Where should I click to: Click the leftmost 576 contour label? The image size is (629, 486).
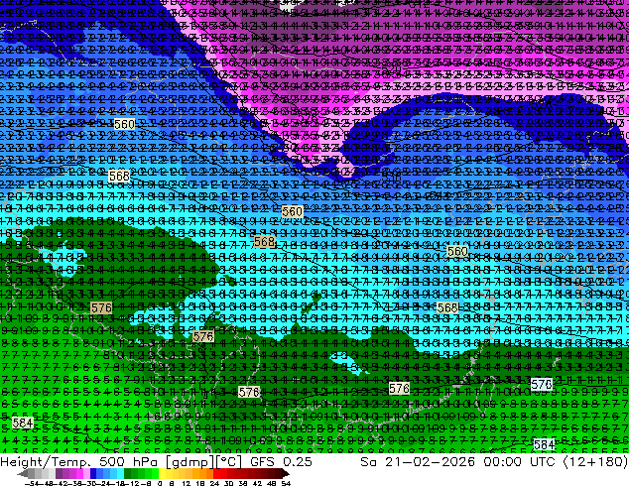101,307
